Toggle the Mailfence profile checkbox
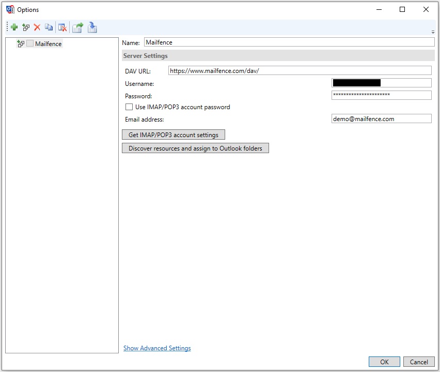This screenshot has height=372, width=440. 30,43
